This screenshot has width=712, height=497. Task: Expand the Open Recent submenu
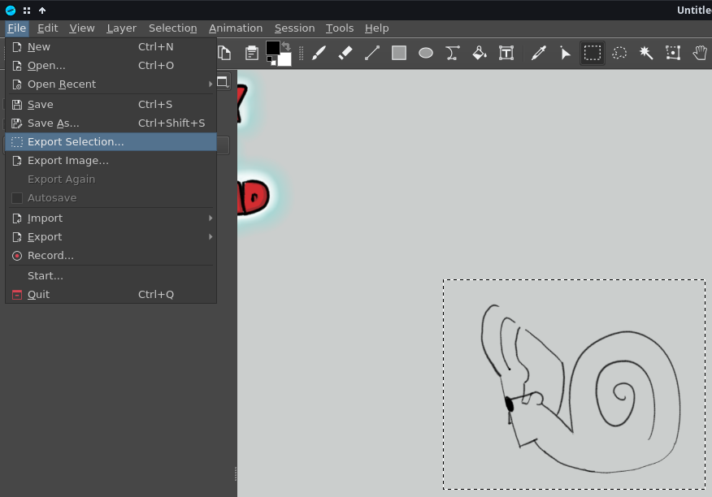111,84
